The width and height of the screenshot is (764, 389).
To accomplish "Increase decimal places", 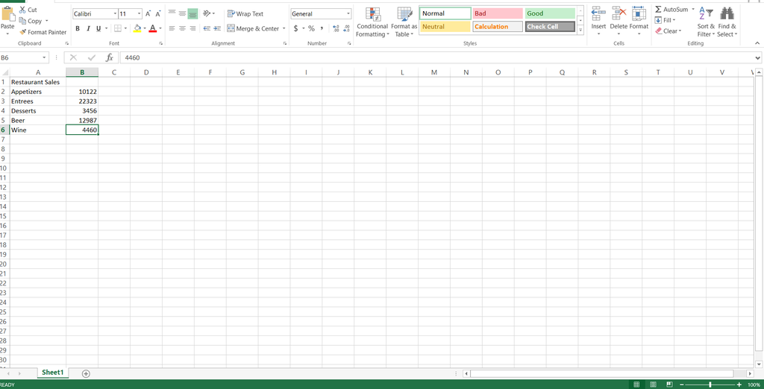I will [336, 29].
